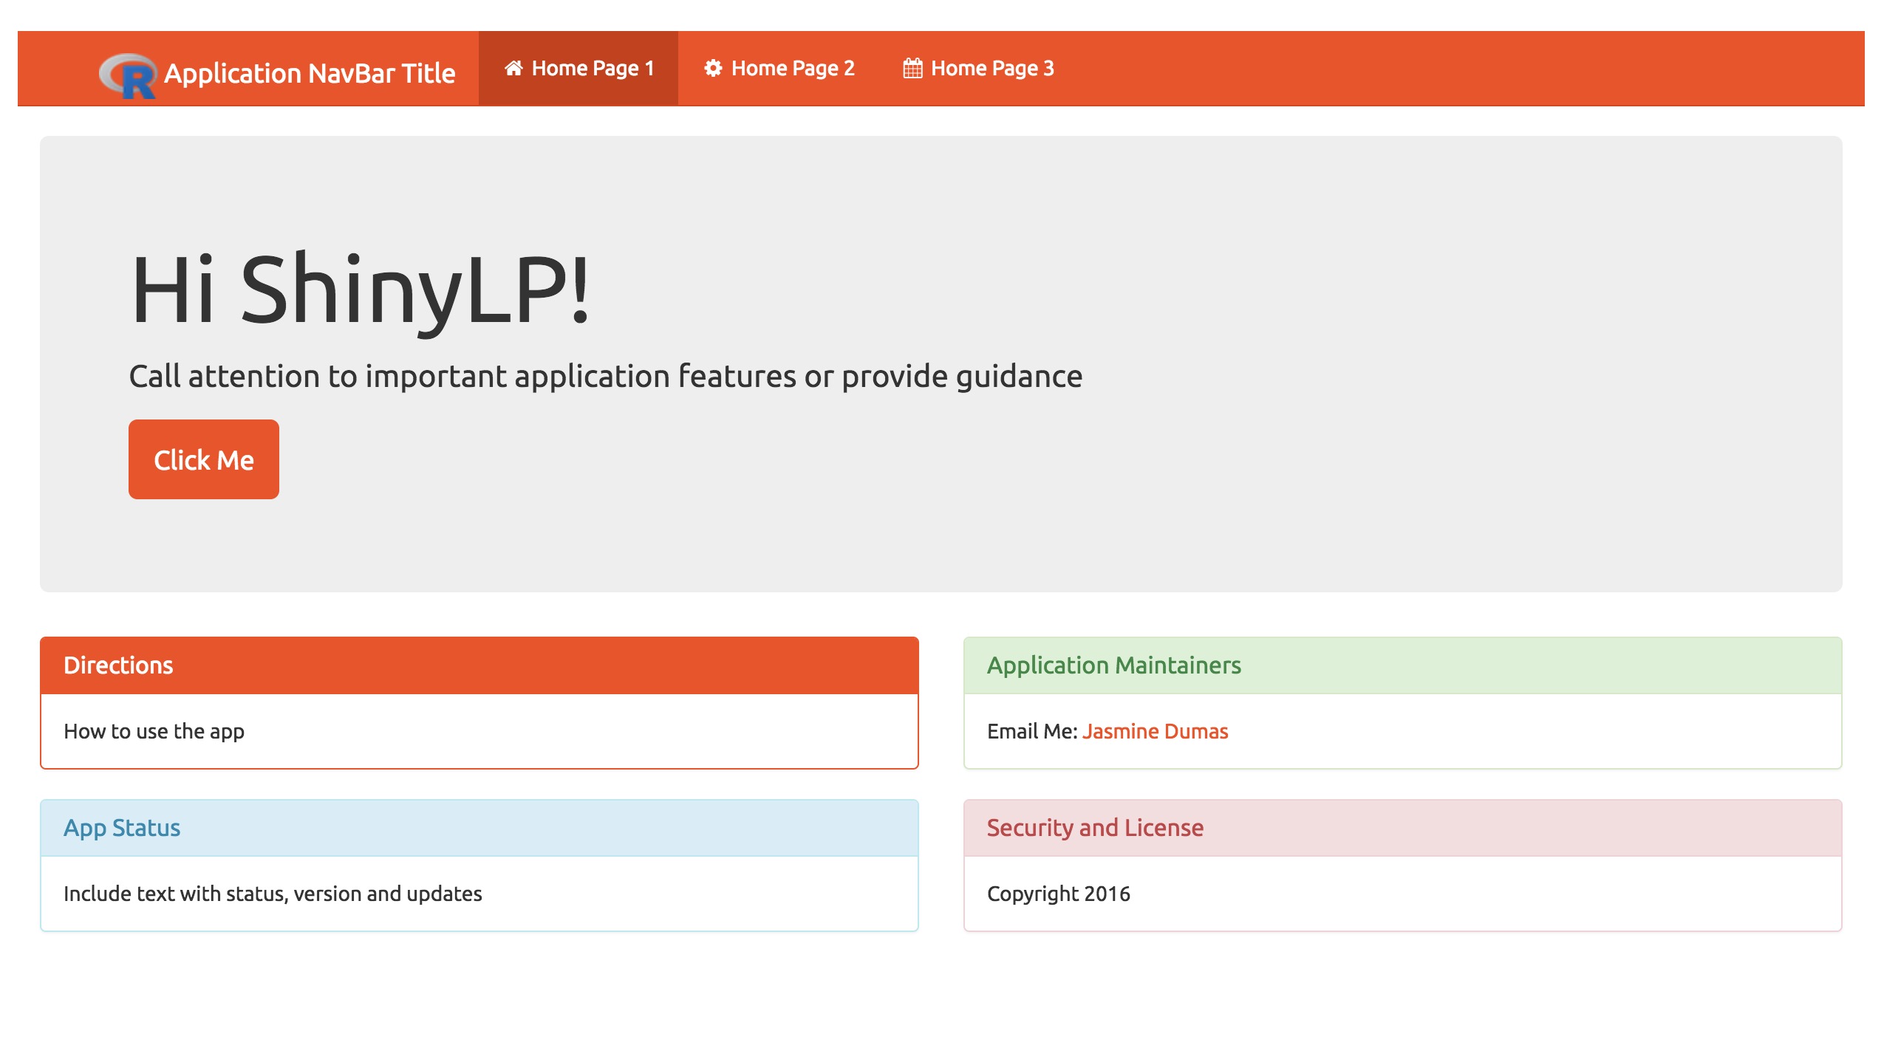Click the Hi ShinyLP! heading
This screenshot has height=1062, width=1884.
(360, 289)
